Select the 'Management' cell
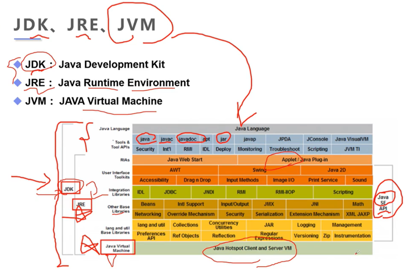The image size is (418, 275). tap(347, 225)
